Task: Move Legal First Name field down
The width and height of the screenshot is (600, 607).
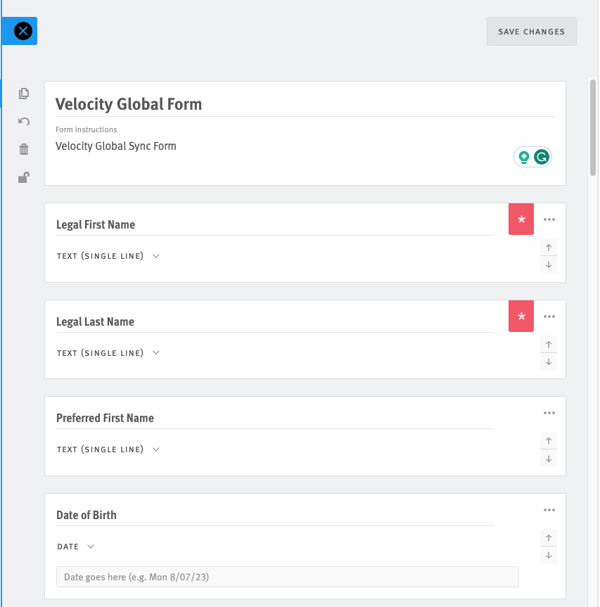Action: click(549, 264)
